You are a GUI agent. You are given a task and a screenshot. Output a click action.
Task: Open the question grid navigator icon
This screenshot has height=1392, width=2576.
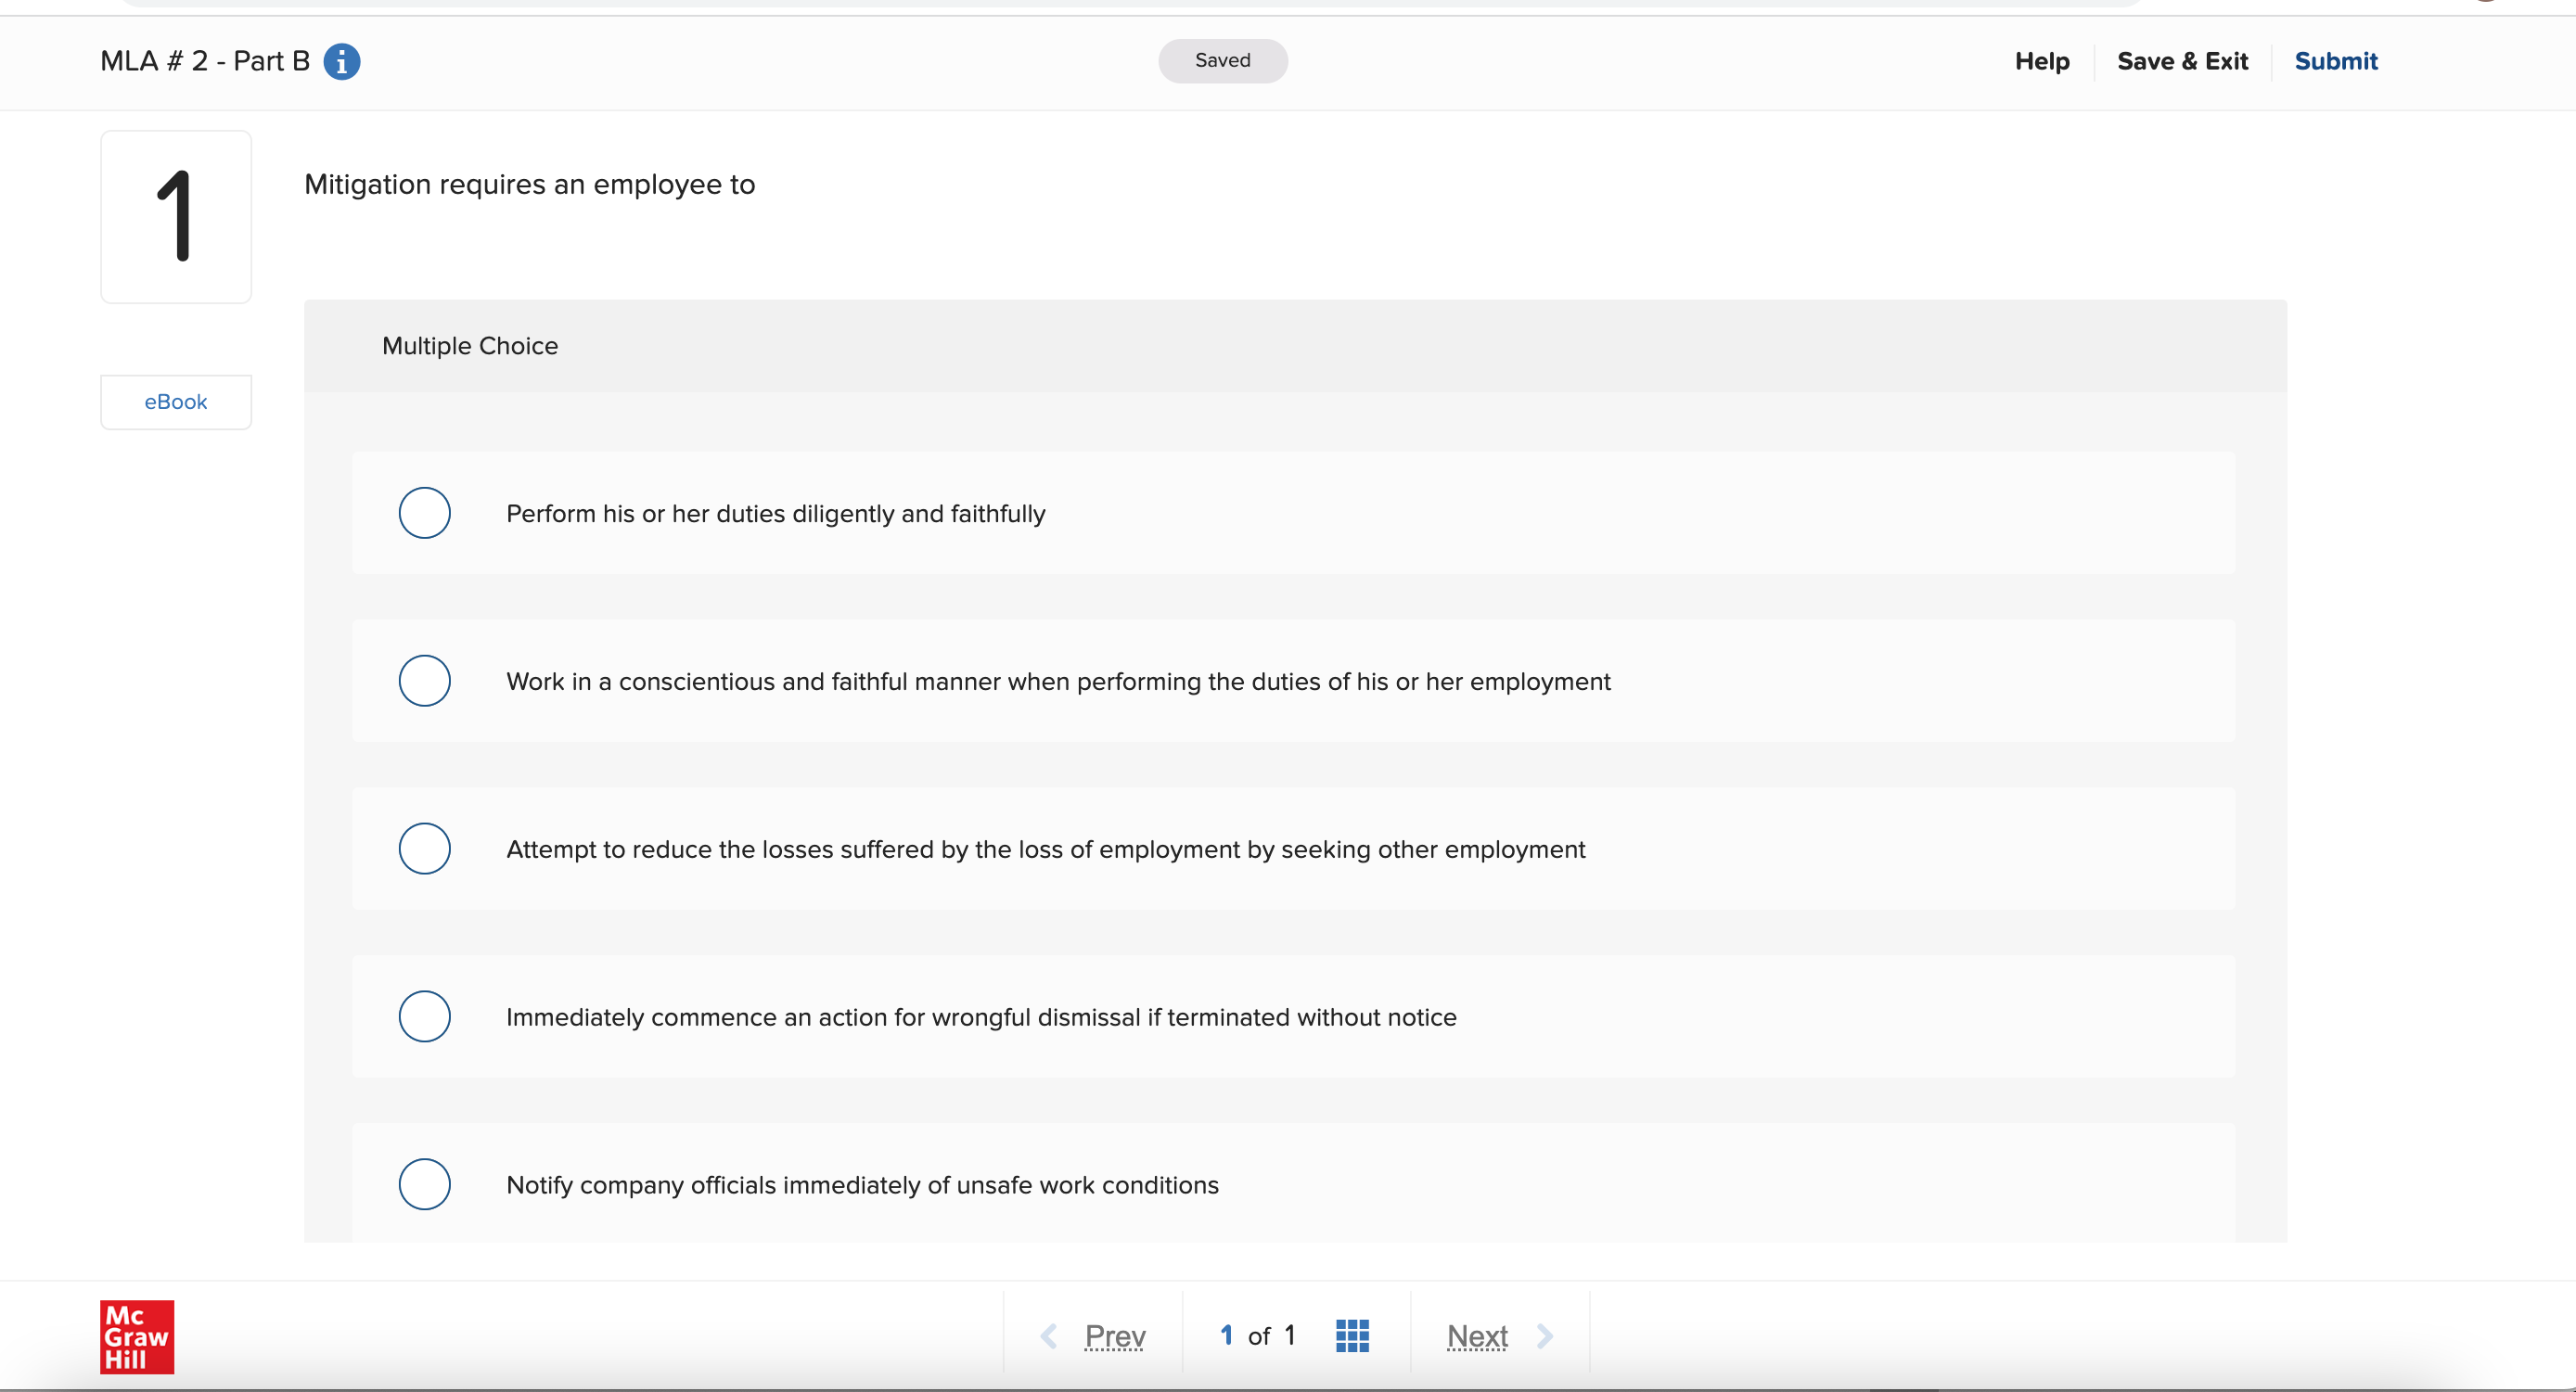click(x=1352, y=1335)
